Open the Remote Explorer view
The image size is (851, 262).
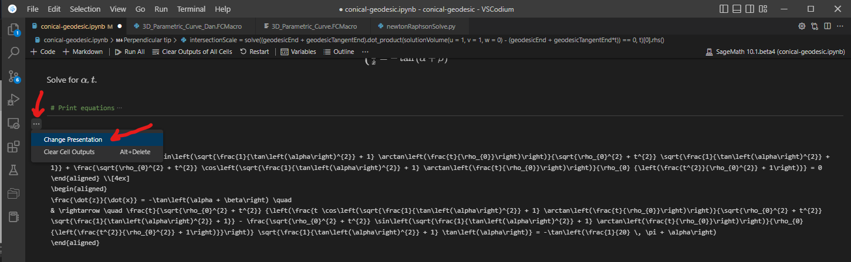pyautogui.click(x=13, y=123)
